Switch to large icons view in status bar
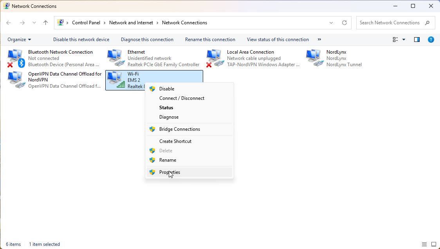Image resolution: width=440 pixels, height=249 pixels. (x=434, y=244)
